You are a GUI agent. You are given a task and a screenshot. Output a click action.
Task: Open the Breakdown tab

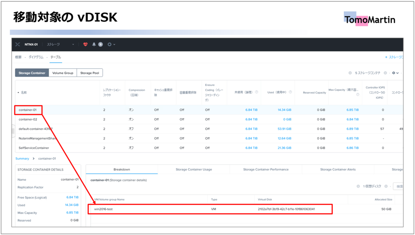[122, 169]
